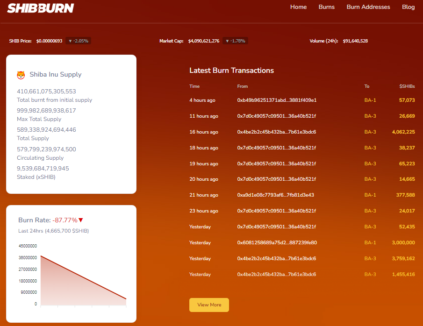Click market cap value $4,090,621,276
The height and width of the screenshot is (326, 423).
[x=204, y=41]
